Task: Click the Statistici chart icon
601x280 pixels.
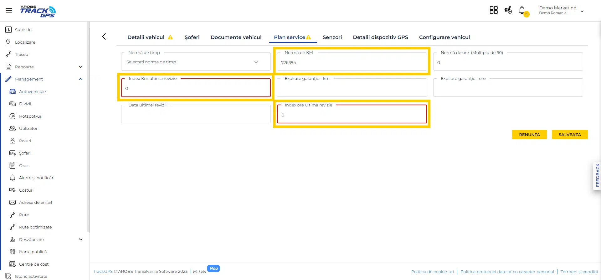Action: 8,30
